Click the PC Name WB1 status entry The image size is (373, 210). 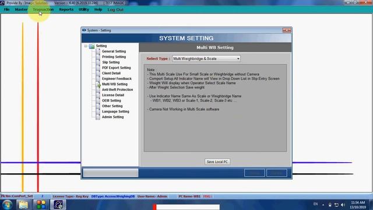tap(189, 197)
